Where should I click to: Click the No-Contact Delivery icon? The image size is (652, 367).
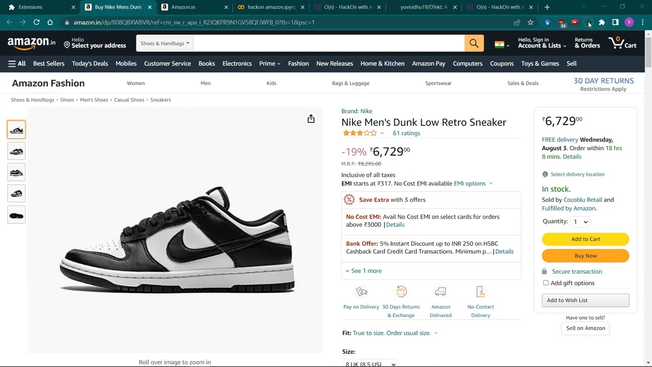click(x=480, y=292)
